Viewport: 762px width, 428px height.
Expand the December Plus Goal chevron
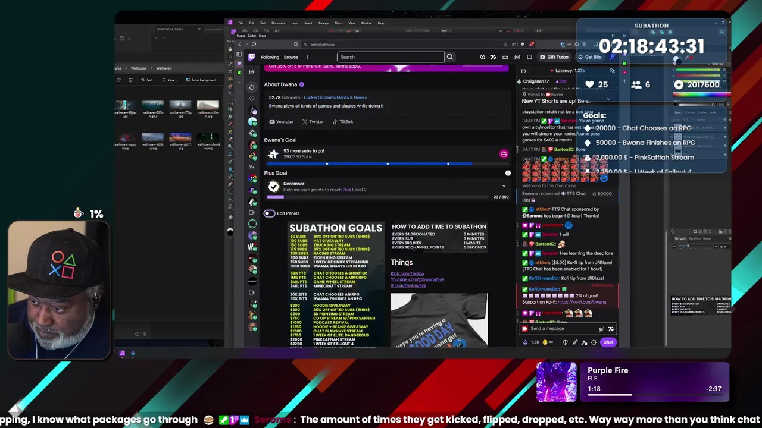click(504, 186)
